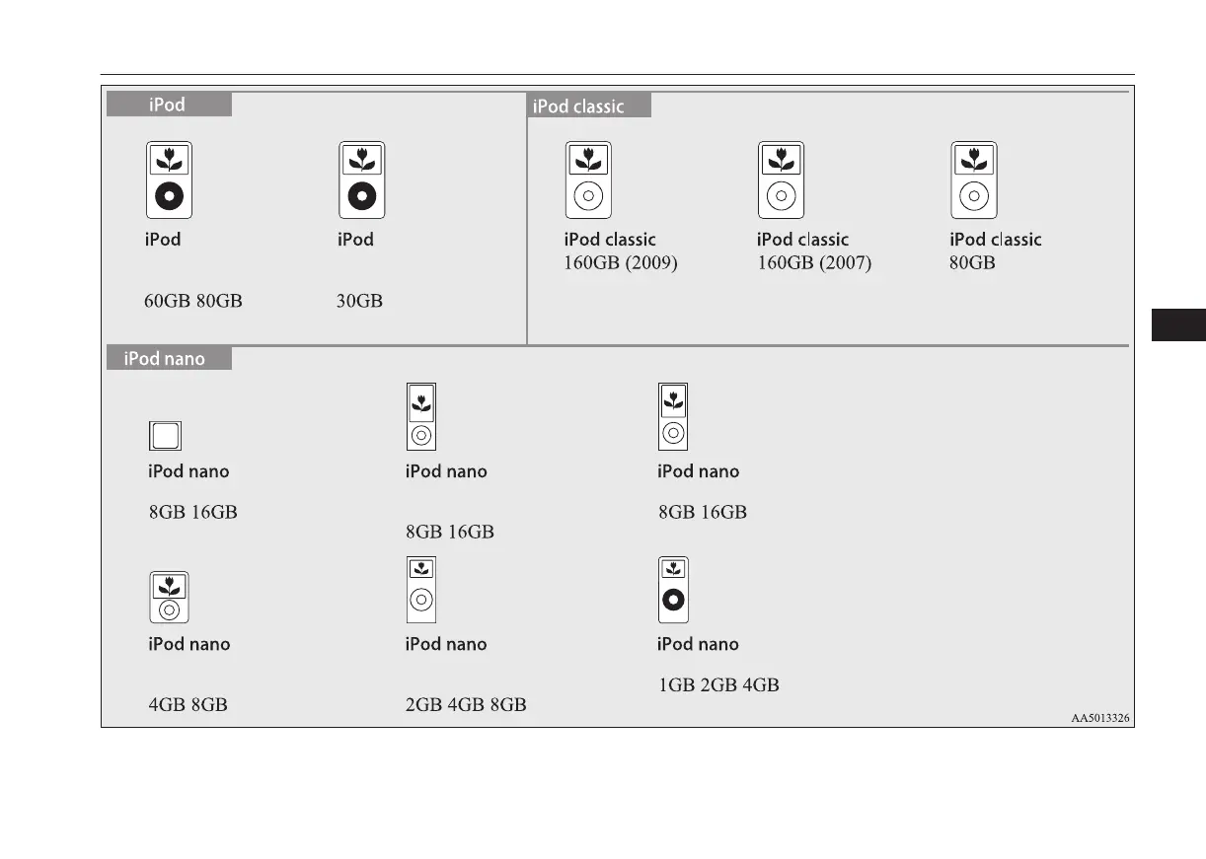This screenshot has width=1206, height=859.
Task: Select the iPod nano 4GB 8GB icon
Action: 169,597
